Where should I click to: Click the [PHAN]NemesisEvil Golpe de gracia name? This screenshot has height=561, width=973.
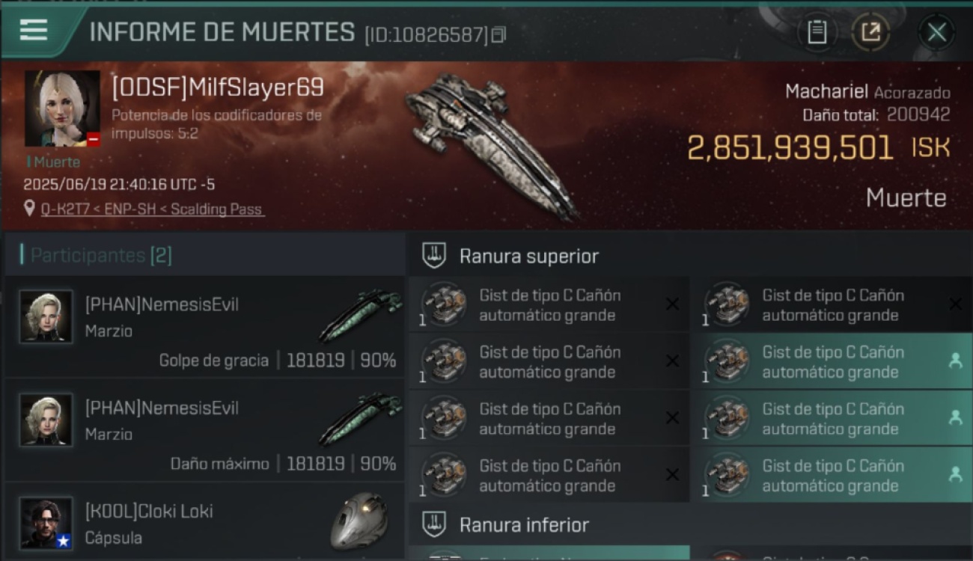tap(162, 304)
